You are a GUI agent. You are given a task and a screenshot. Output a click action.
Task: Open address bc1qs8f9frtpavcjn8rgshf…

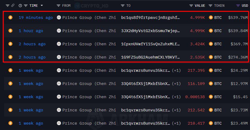[150, 18]
